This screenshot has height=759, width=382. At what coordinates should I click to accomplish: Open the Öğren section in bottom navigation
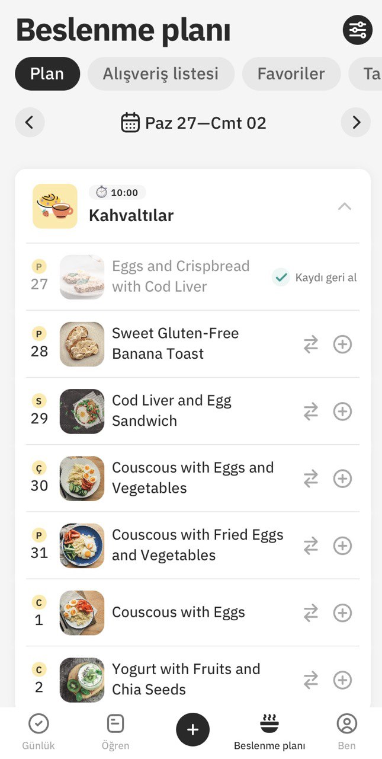[115, 732]
